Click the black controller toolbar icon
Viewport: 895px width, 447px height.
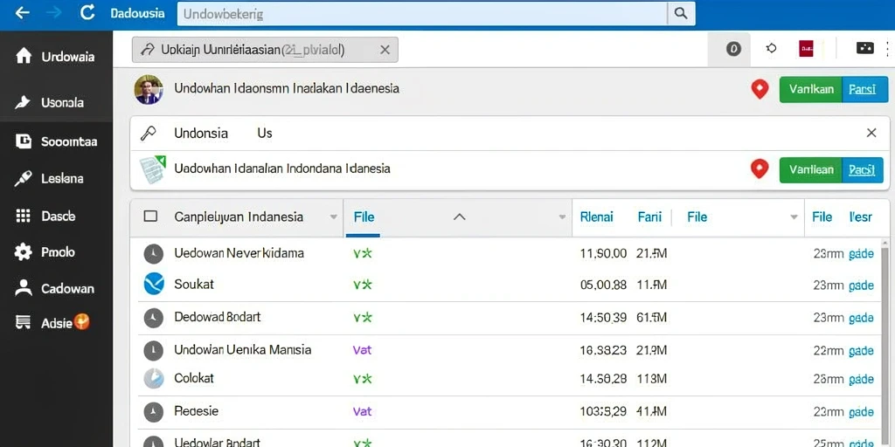click(864, 49)
